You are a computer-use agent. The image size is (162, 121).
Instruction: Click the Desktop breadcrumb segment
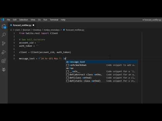37,30
